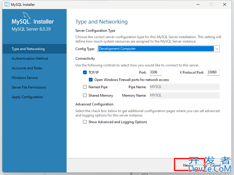
Task: Click the Memory Name field MYSQL
Action: click(184, 96)
